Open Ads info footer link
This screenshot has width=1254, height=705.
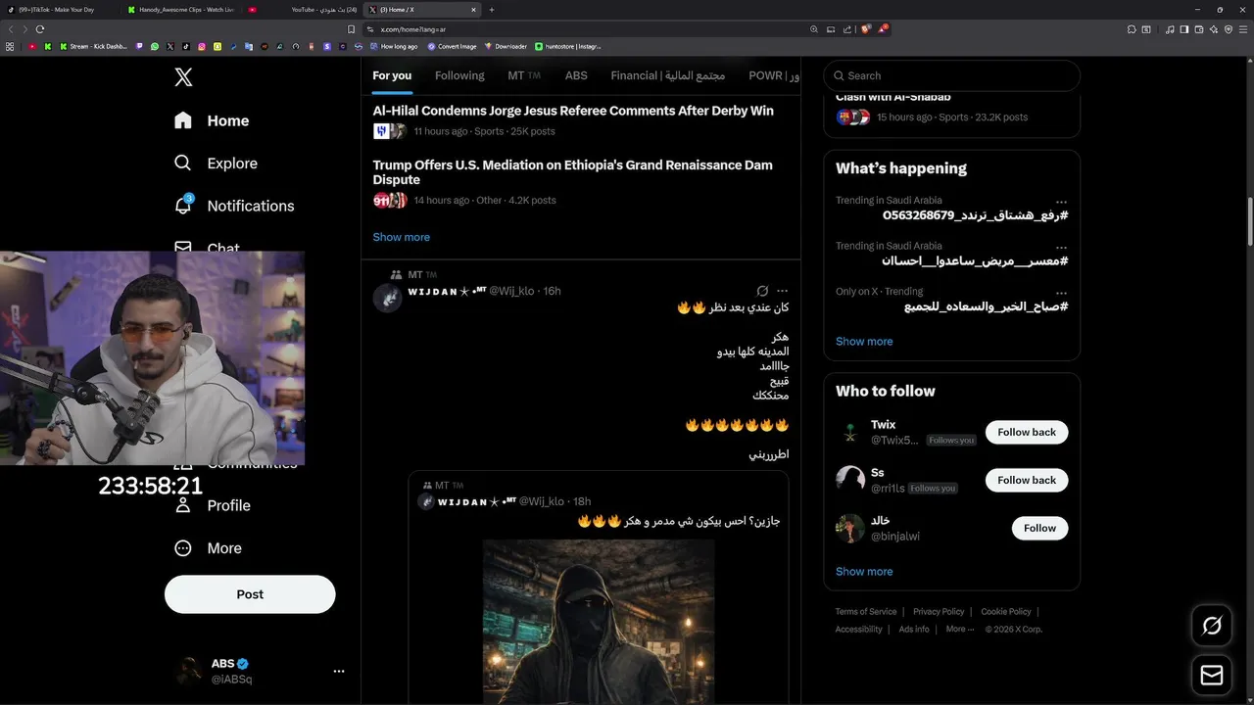click(x=914, y=630)
